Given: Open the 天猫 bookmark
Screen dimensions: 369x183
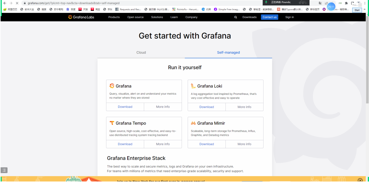Looking at the screenshot, I should pyautogui.click(x=83, y=9).
